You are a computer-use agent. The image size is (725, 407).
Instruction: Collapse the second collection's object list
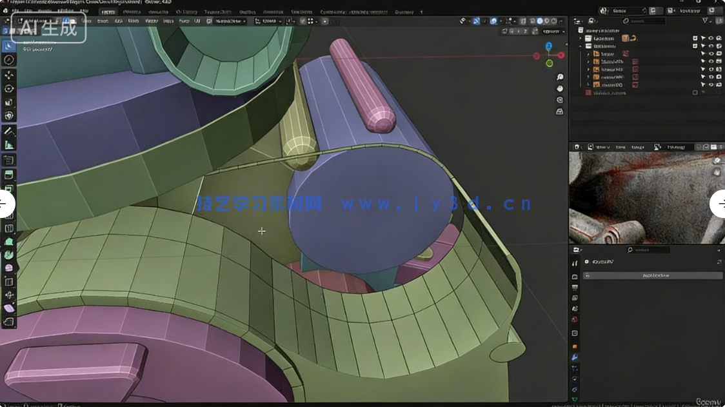coord(580,46)
